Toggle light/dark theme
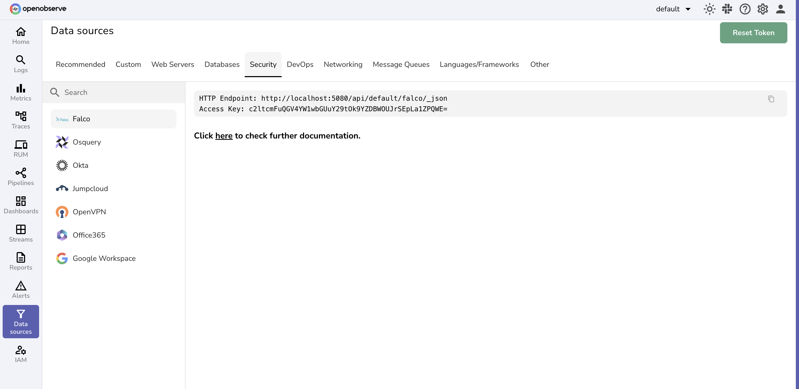 709,9
